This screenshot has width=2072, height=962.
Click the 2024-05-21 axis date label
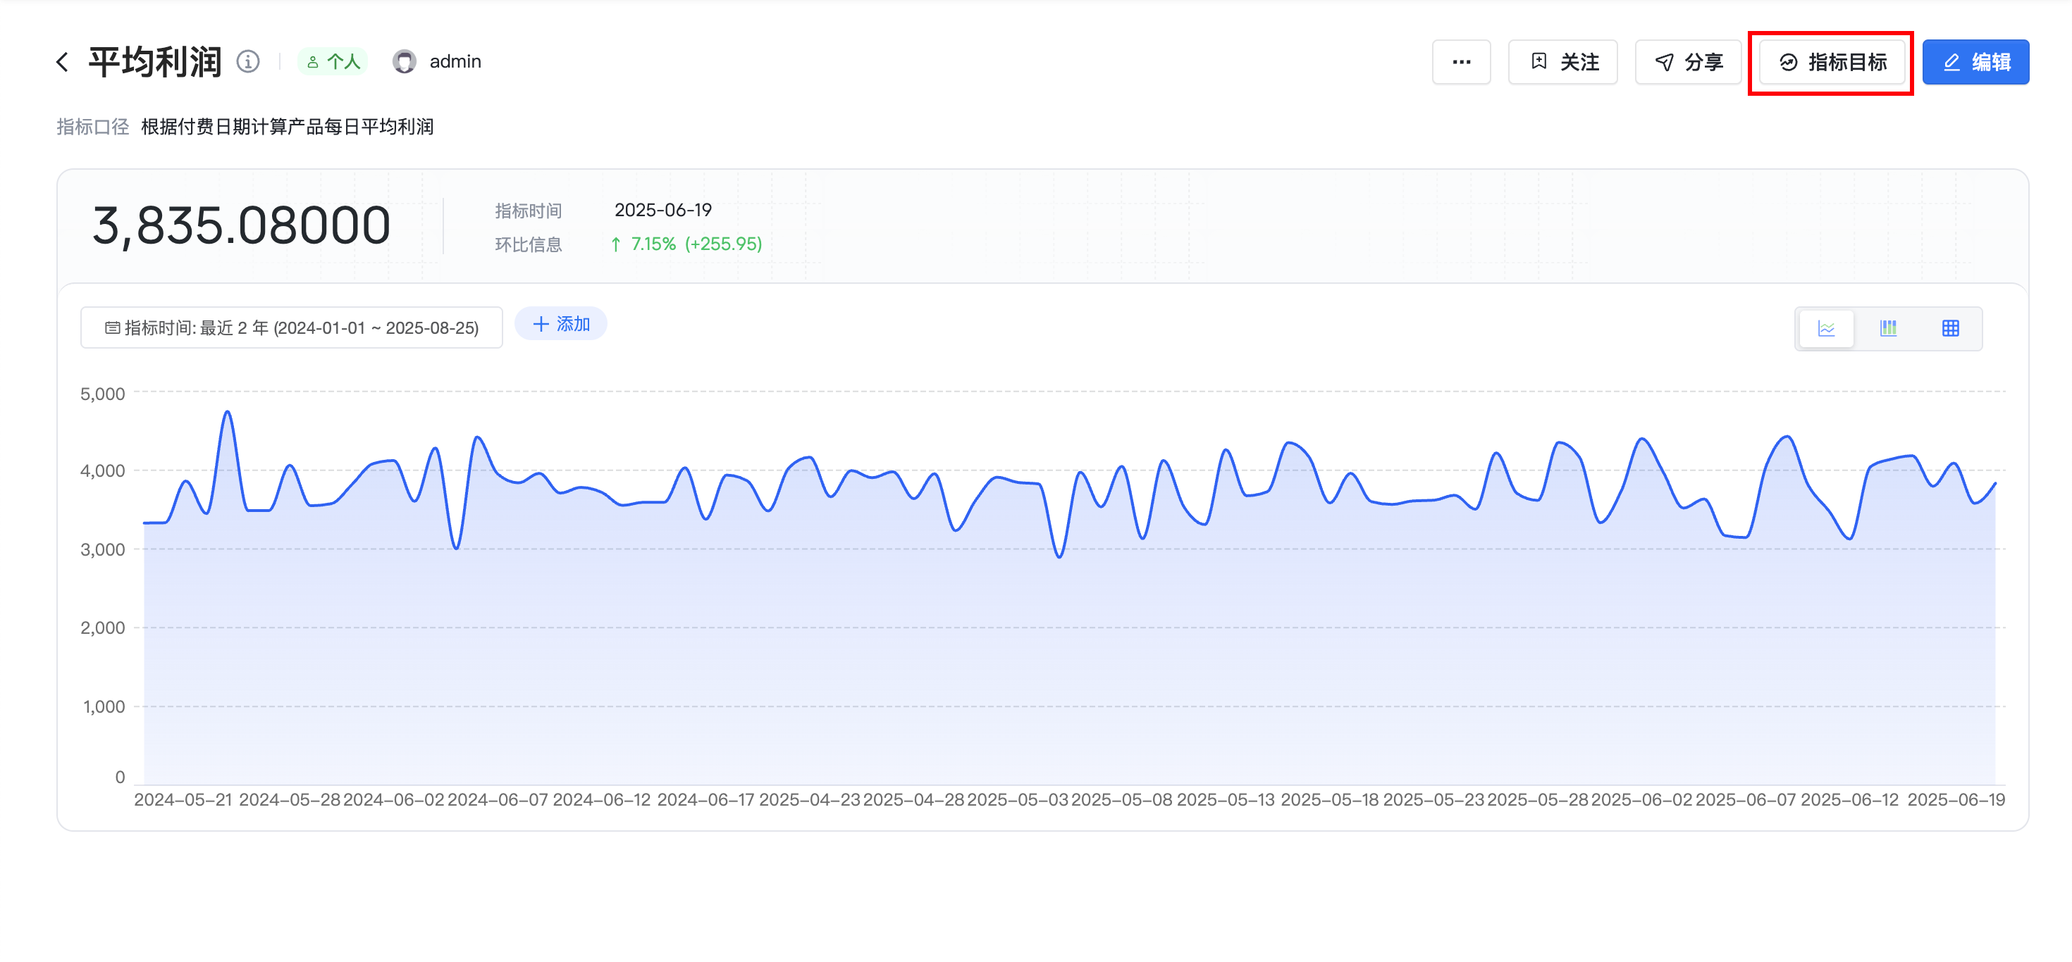[x=183, y=799]
